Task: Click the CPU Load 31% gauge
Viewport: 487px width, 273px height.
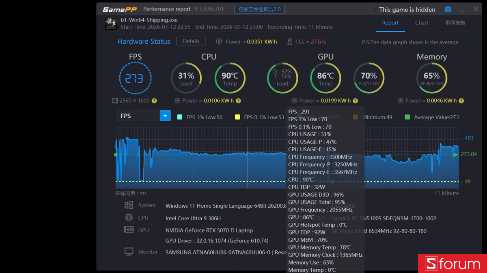Action: point(186,78)
